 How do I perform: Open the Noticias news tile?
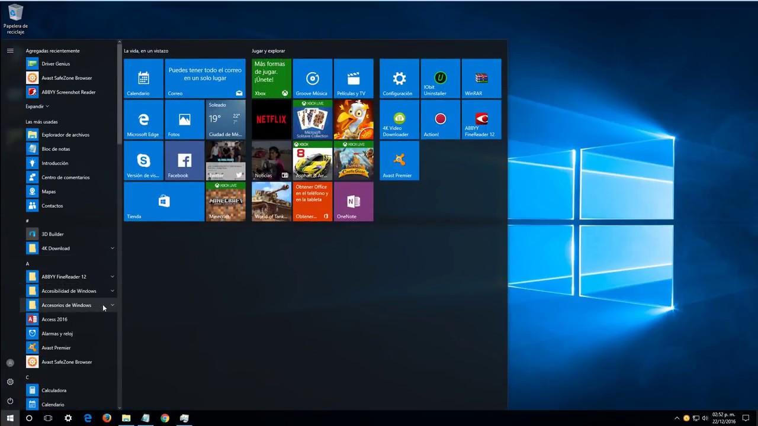pyautogui.click(x=271, y=160)
